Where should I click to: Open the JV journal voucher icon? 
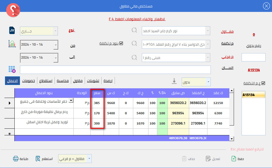tap(12, 30)
